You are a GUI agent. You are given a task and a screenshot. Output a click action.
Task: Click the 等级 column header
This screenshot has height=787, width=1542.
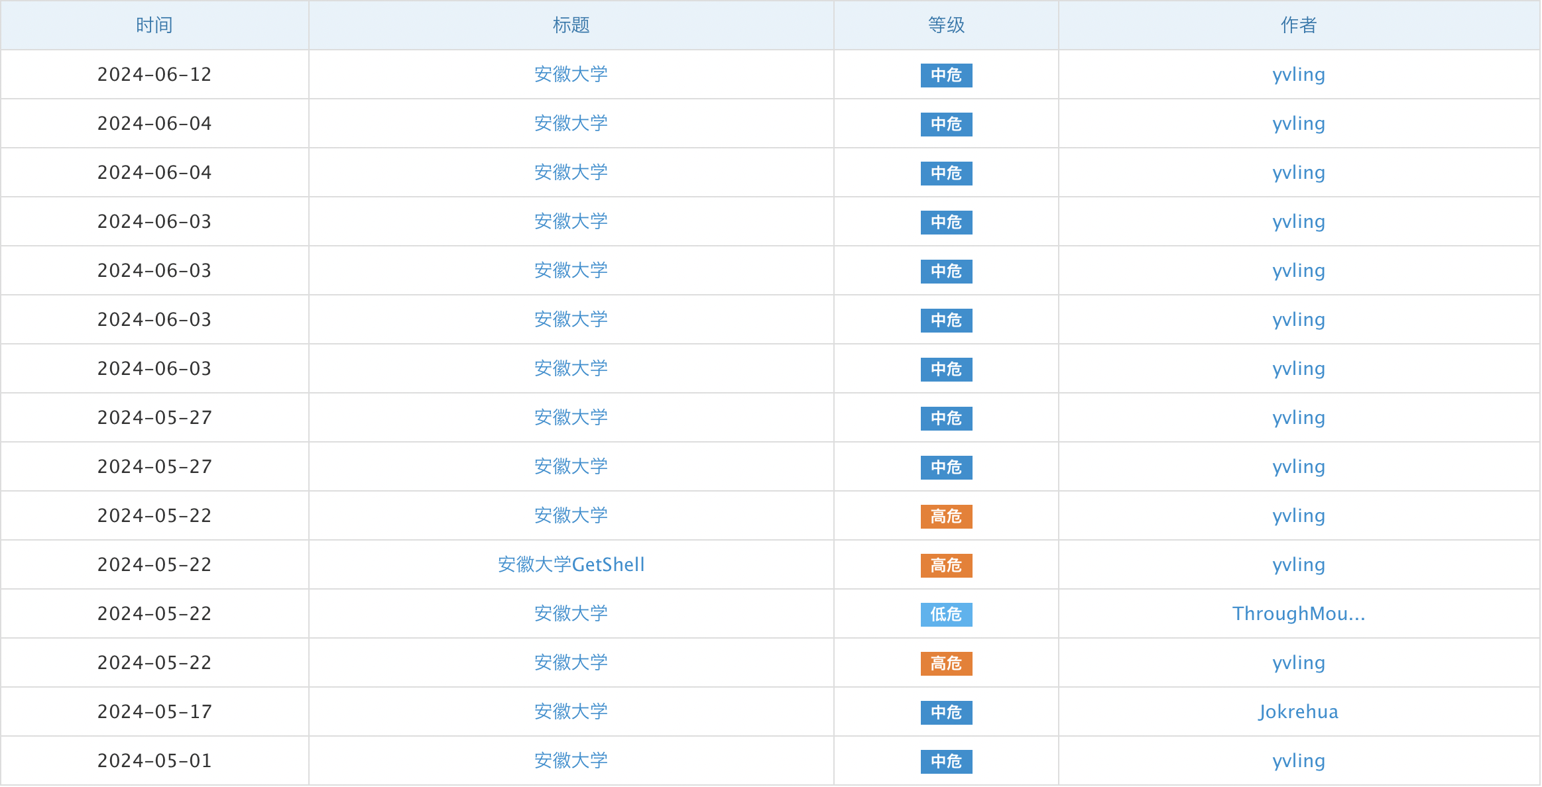click(946, 25)
